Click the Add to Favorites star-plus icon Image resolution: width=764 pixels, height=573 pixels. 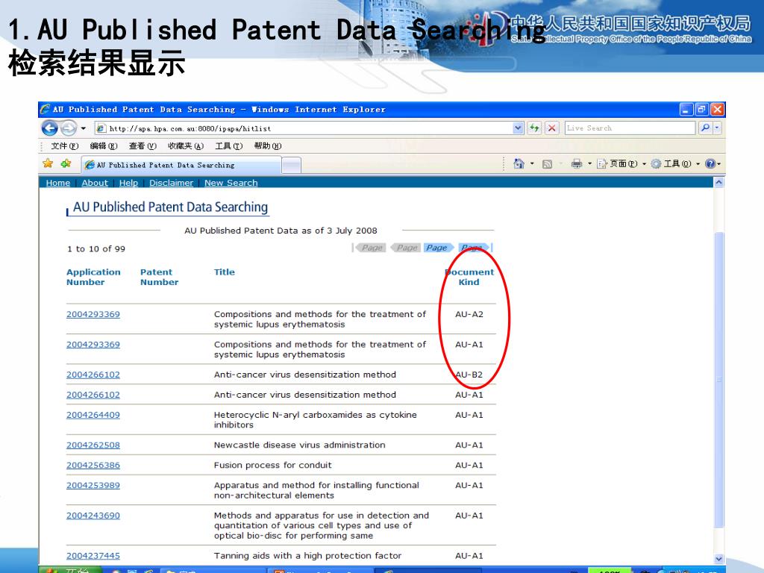[x=66, y=163]
